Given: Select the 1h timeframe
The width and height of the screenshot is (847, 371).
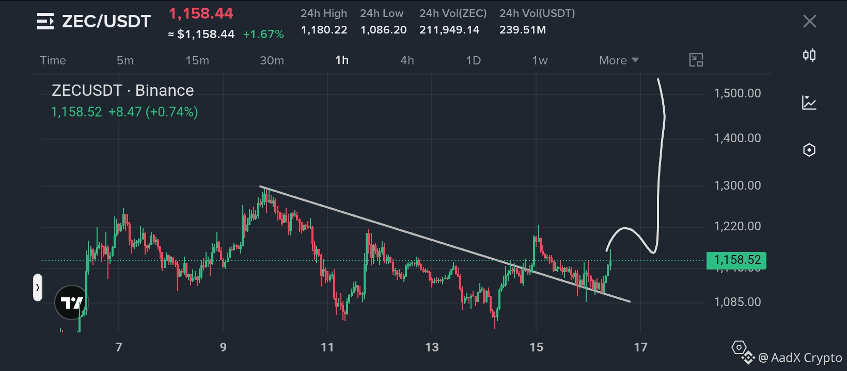Looking at the screenshot, I should pos(342,60).
